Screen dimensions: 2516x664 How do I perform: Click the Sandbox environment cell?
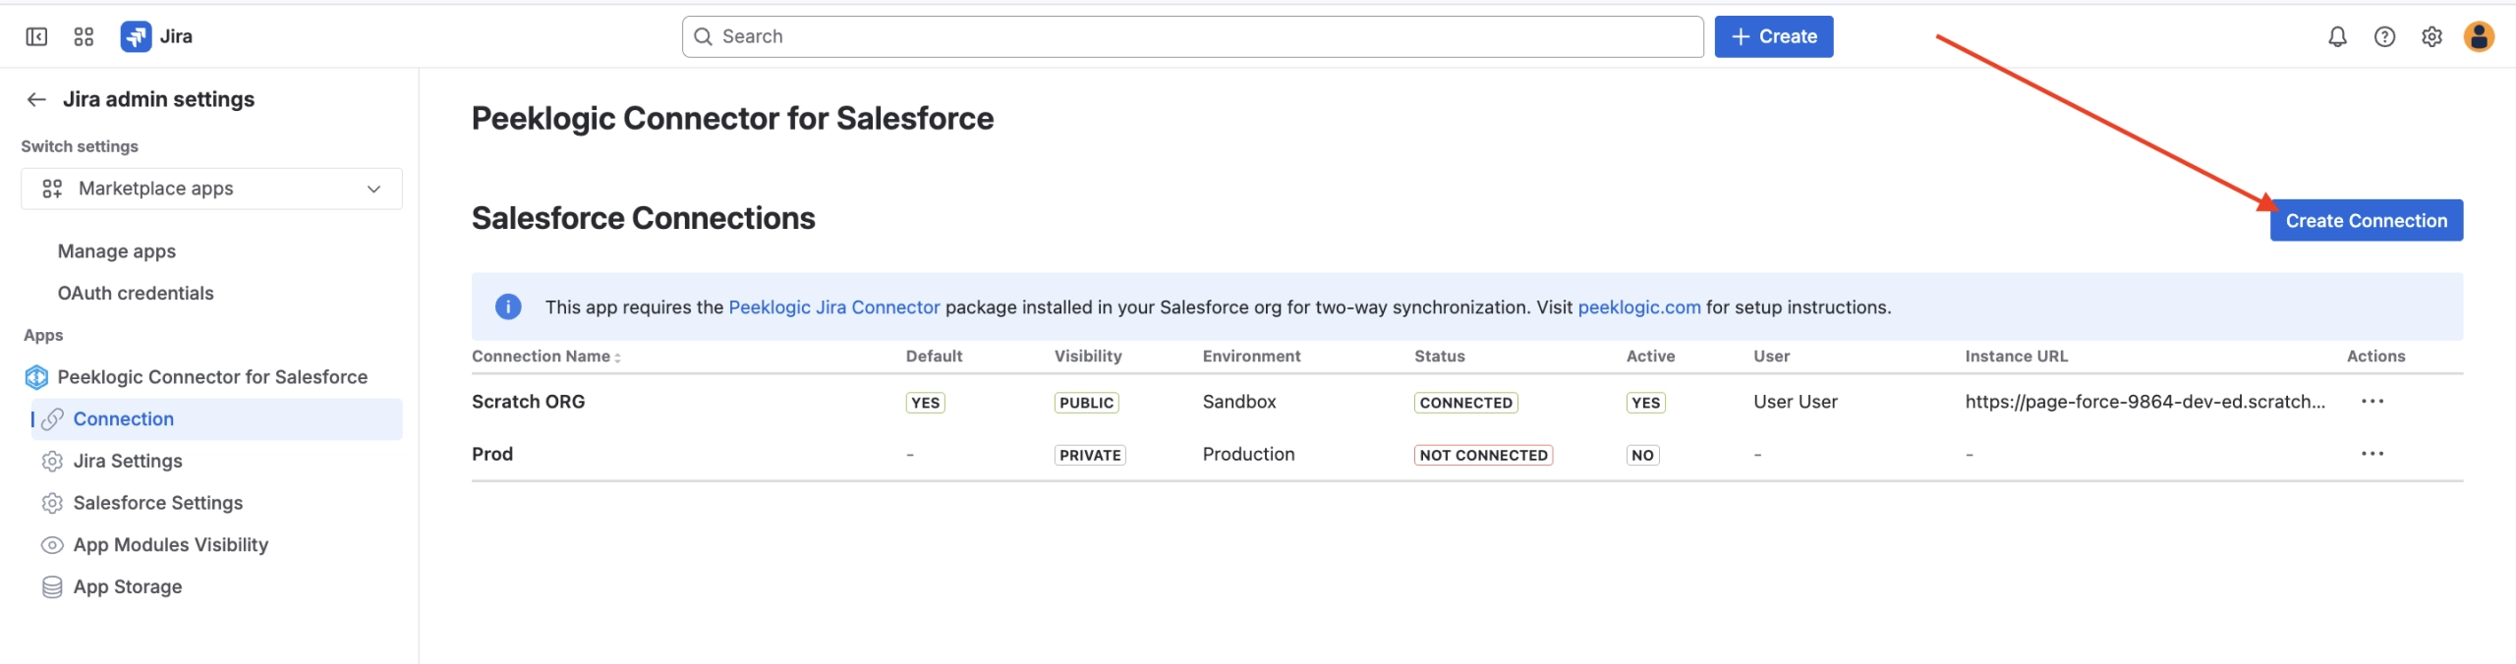coord(1239,402)
